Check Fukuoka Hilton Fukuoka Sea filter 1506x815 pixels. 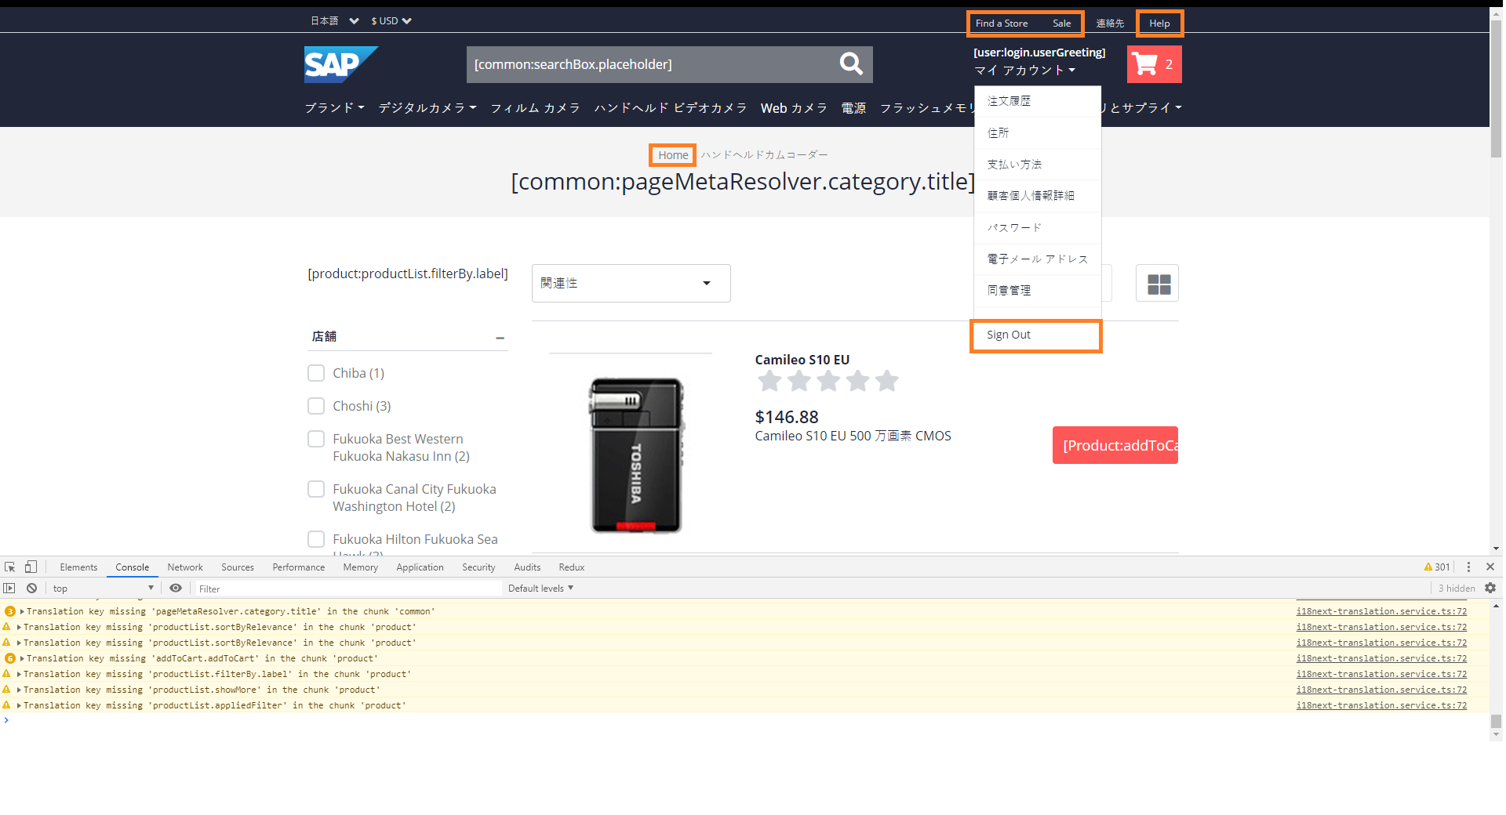316,539
